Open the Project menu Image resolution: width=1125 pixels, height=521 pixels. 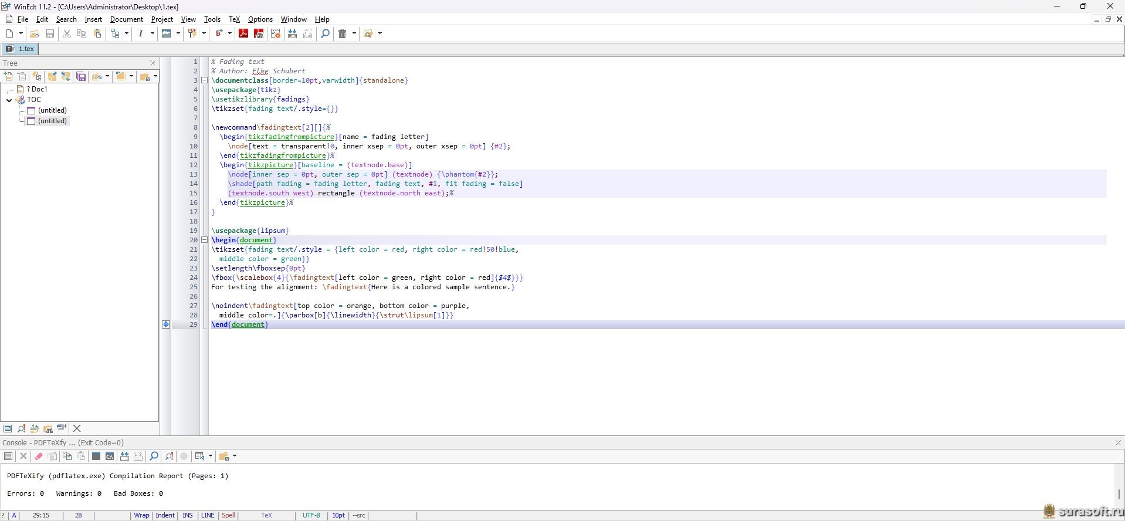click(162, 19)
